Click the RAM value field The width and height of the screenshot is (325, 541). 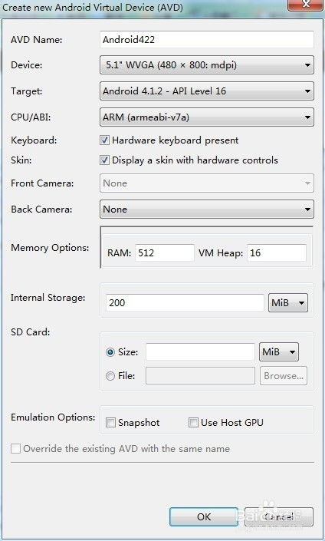(164, 253)
